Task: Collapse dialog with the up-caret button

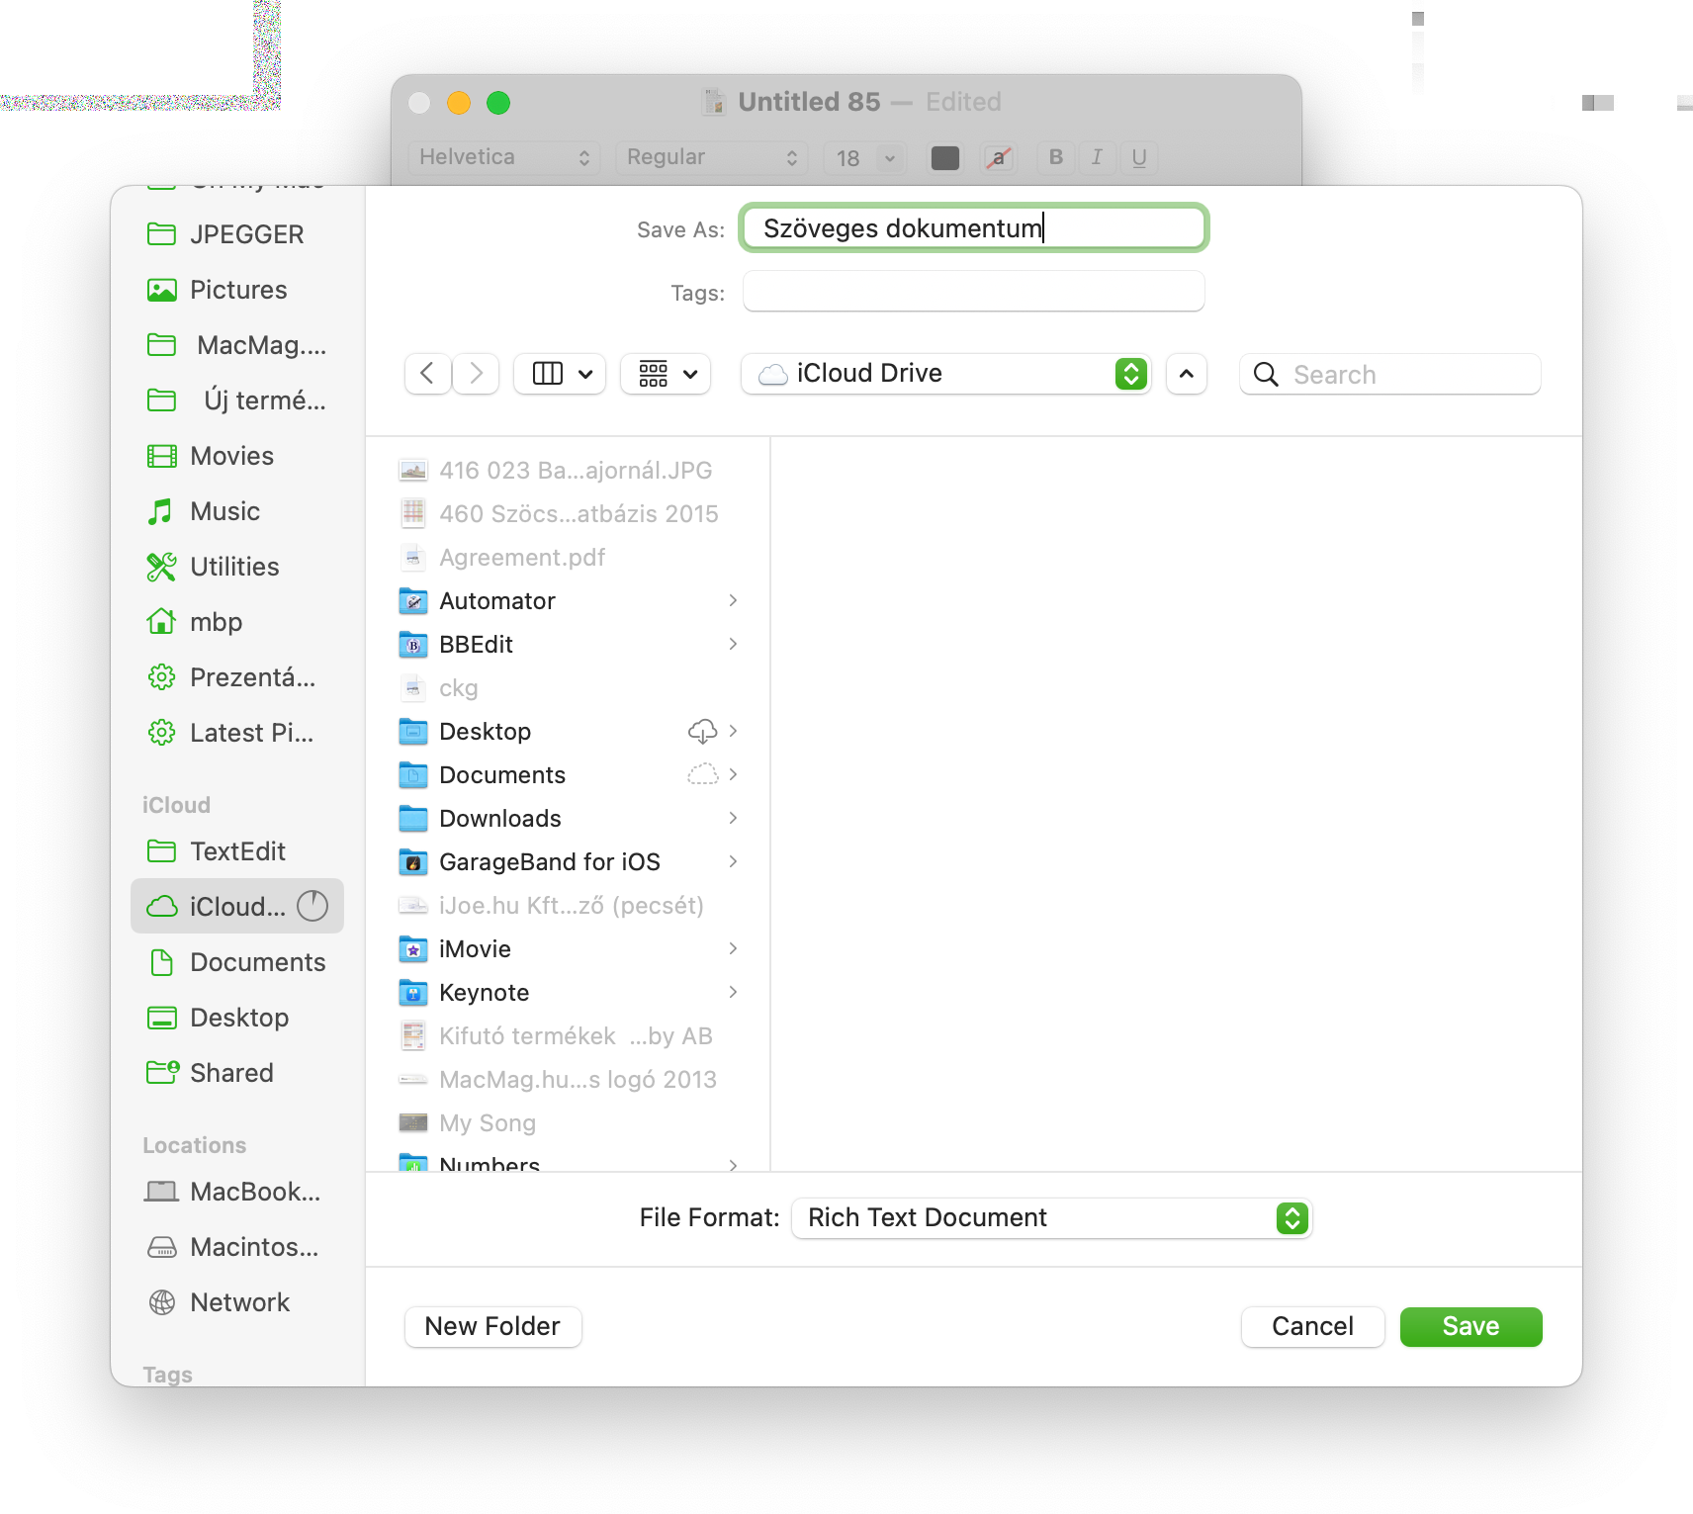Action: coord(1186,374)
